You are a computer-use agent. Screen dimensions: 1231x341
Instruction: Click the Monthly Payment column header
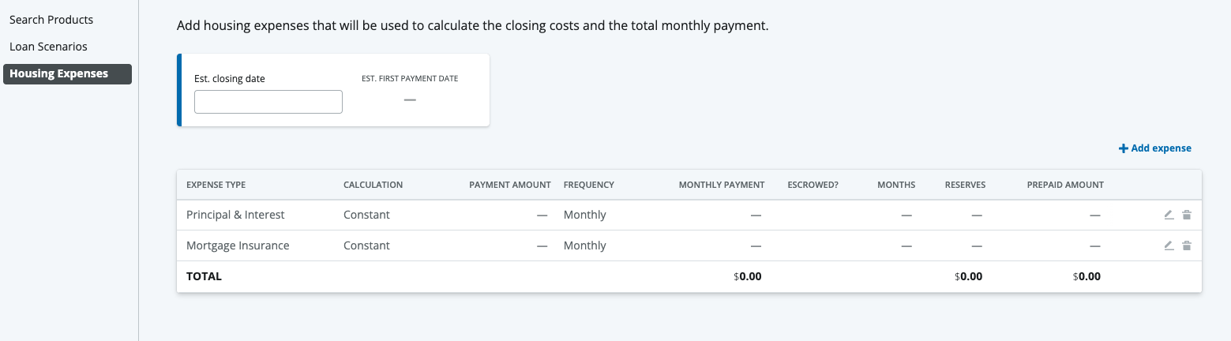tap(721, 185)
